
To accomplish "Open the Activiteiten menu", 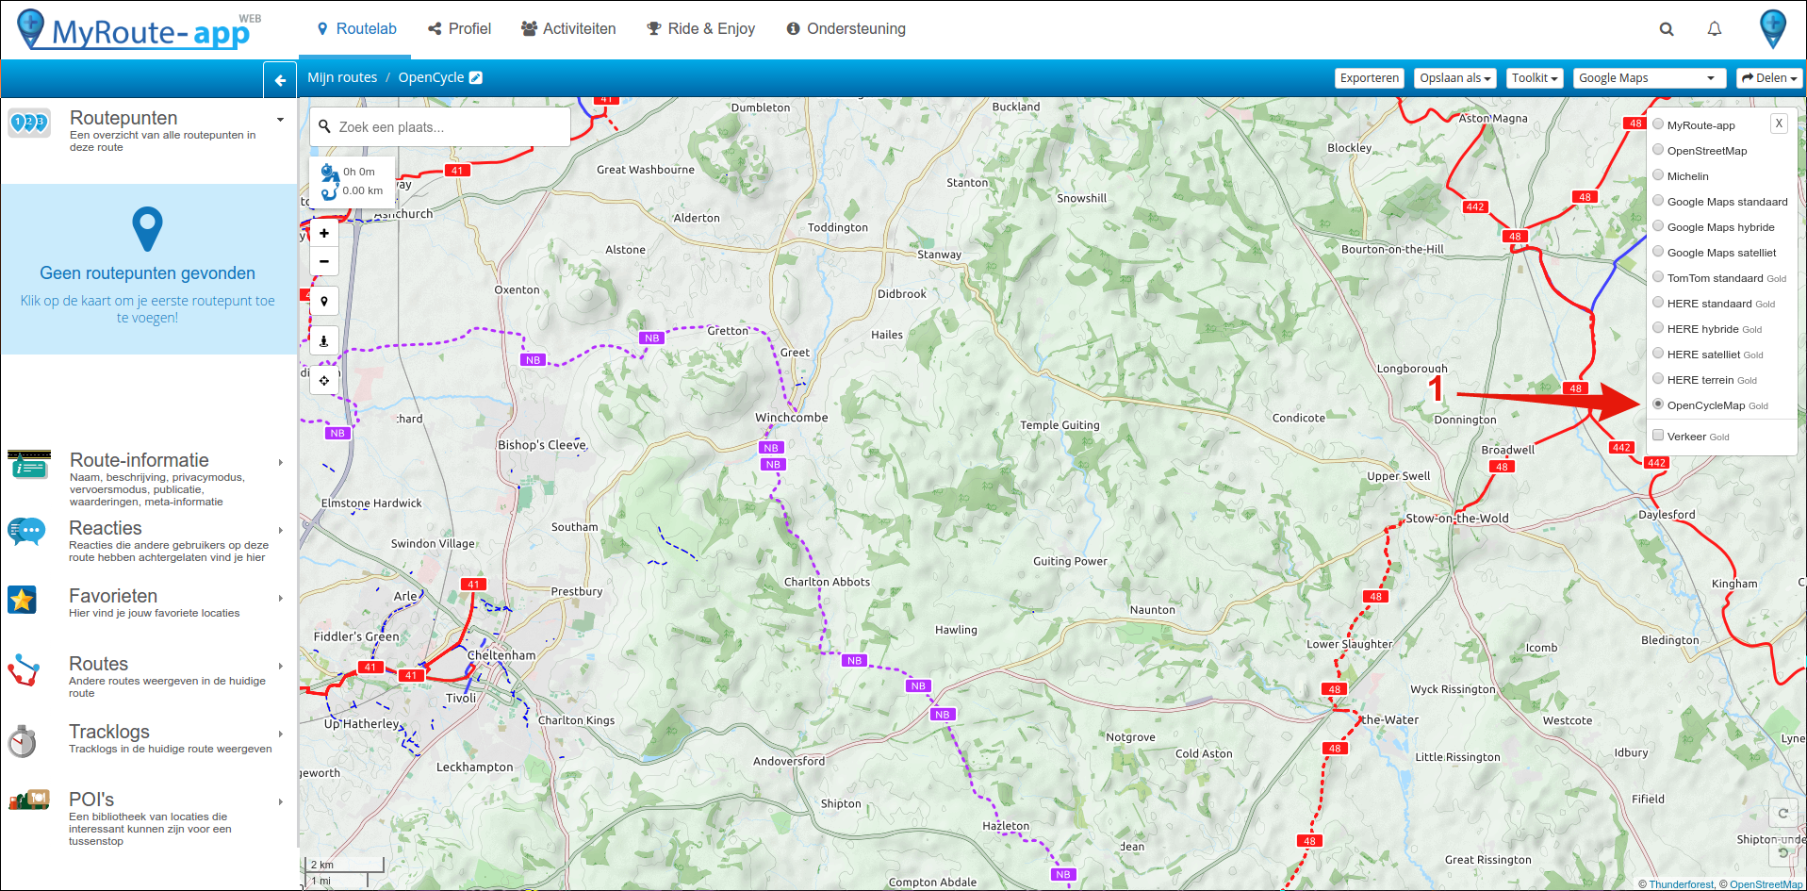I will (x=568, y=29).
